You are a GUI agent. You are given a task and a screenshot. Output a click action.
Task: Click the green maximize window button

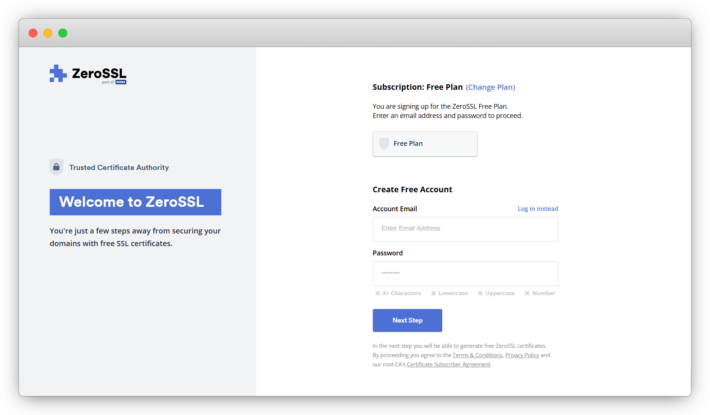pyautogui.click(x=63, y=33)
